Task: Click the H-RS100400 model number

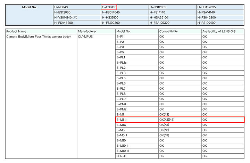Action: 220,23
